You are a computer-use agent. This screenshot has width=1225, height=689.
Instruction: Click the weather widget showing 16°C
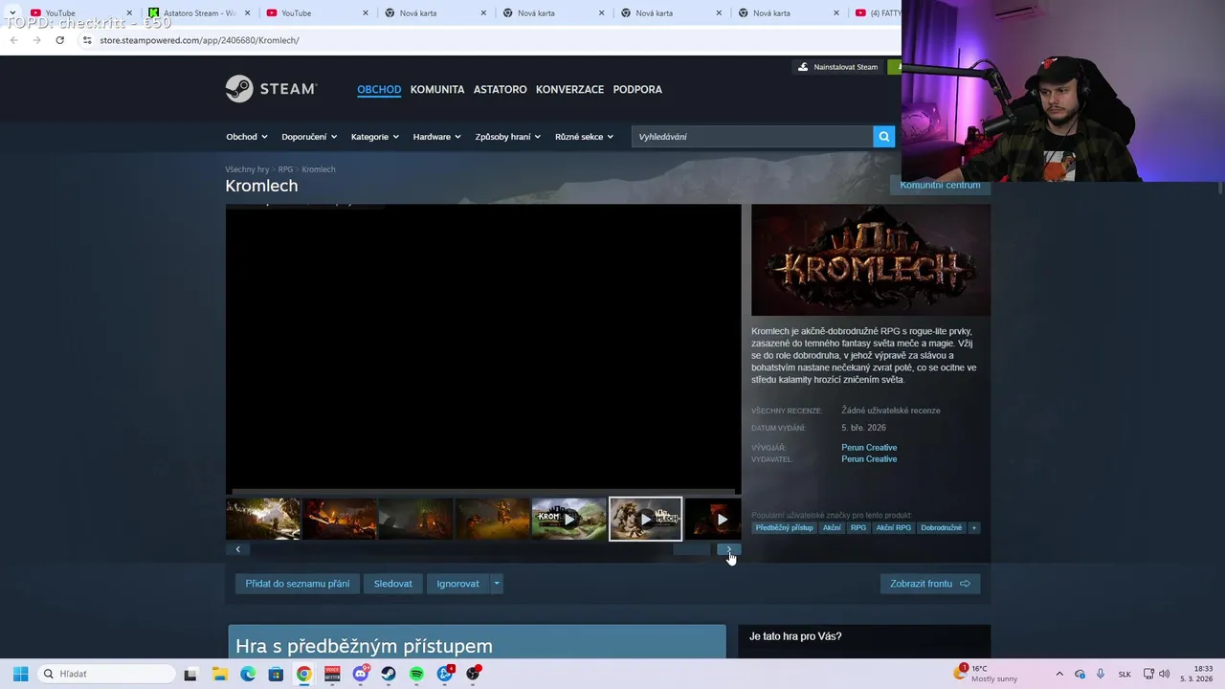click(x=986, y=674)
